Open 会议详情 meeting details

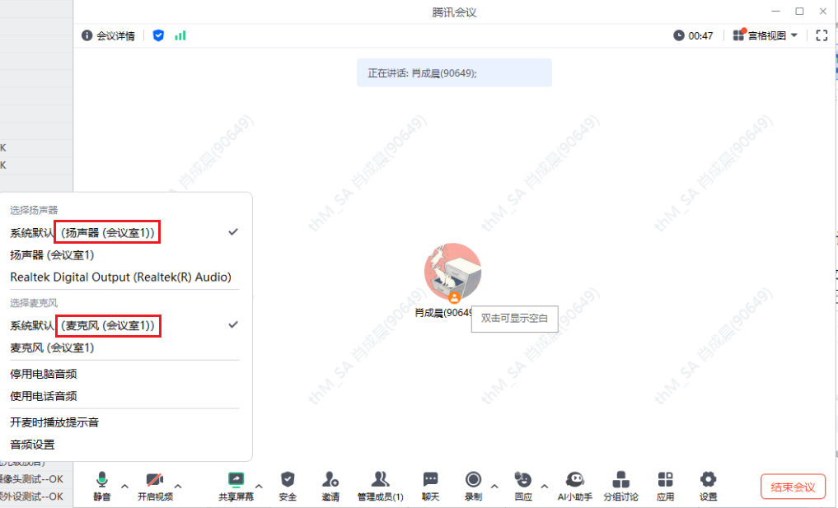pyautogui.click(x=109, y=35)
